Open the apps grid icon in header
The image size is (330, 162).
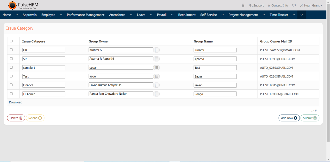point(243,5)
